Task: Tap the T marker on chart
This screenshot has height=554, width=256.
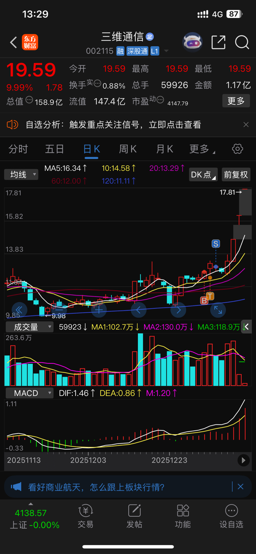Action: pos(210,296)
